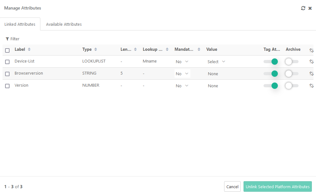Click unlink icon in Version row
The width and height of the screenshot is (316, 192).
(x=312, y=86)
